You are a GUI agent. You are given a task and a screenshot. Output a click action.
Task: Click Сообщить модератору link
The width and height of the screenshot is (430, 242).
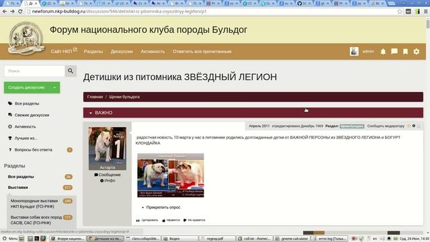pos(386,126)
